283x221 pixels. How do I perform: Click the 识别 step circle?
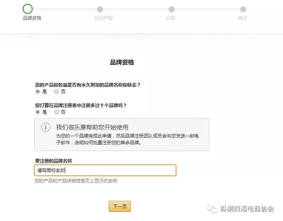pos(172,9)
